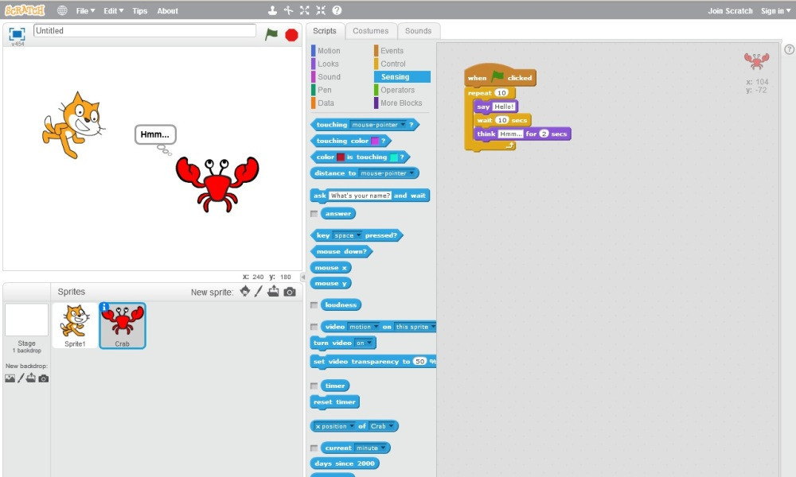
Task: Toggle the loudness reporter checkbox
Action: point(314,305)
